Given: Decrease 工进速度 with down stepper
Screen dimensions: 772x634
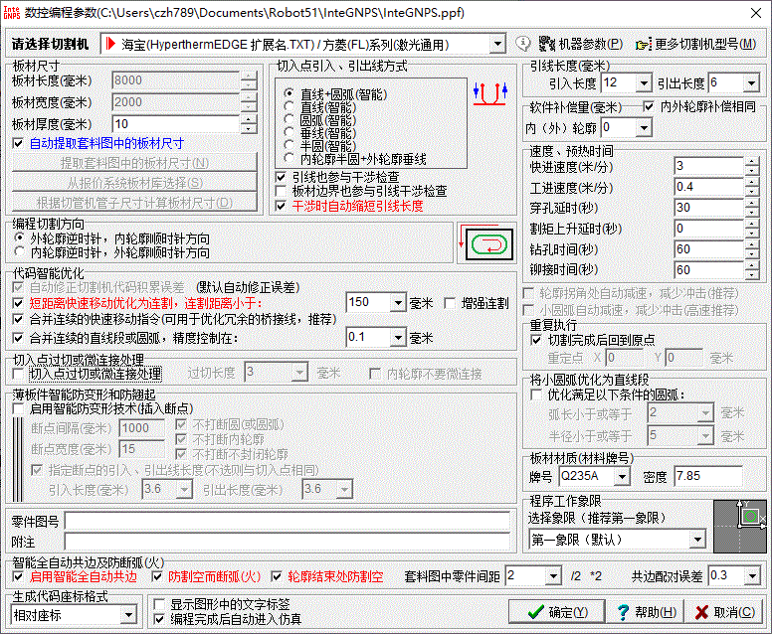Looking at the screenshot, I should [x=751, y=192].
